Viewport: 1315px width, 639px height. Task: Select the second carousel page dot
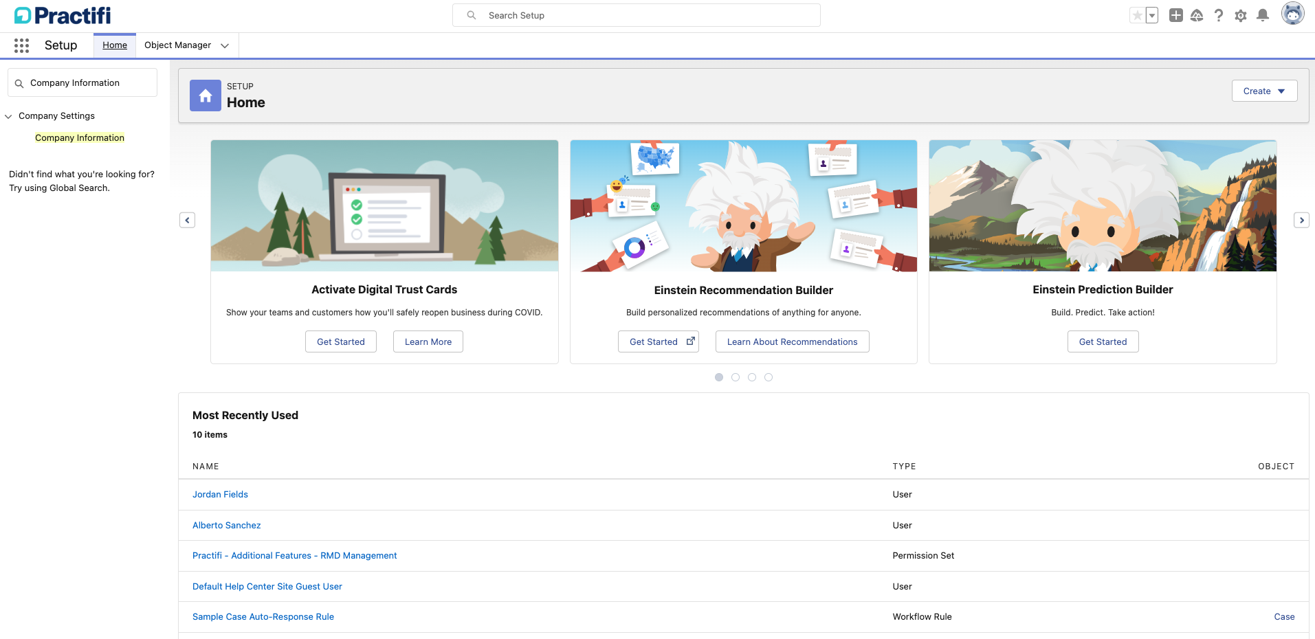click(736, 377)
